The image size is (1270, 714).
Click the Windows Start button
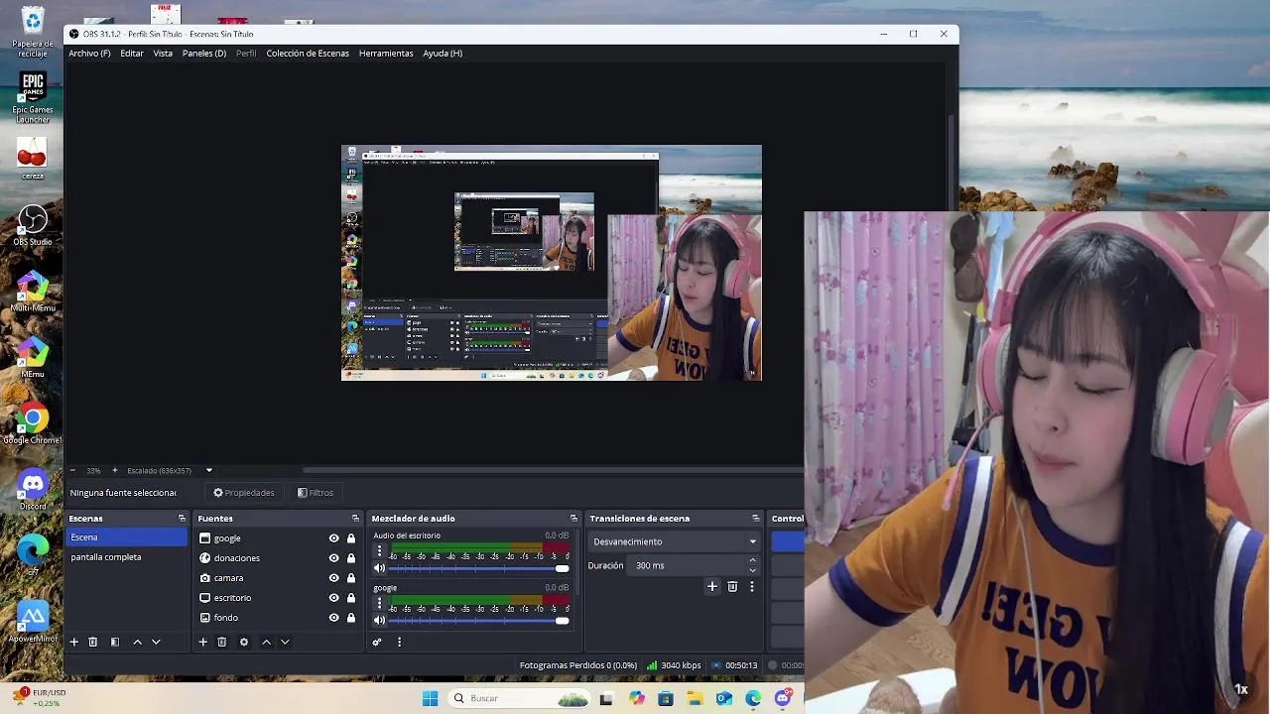[x=430, y=698]
